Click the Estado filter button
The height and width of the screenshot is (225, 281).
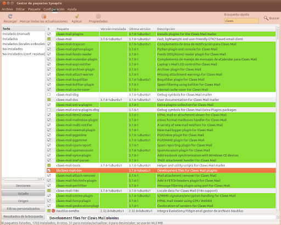coord(23,193)
